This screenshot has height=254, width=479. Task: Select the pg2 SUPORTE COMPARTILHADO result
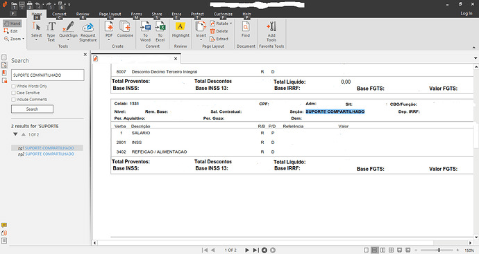pos(46,154)
